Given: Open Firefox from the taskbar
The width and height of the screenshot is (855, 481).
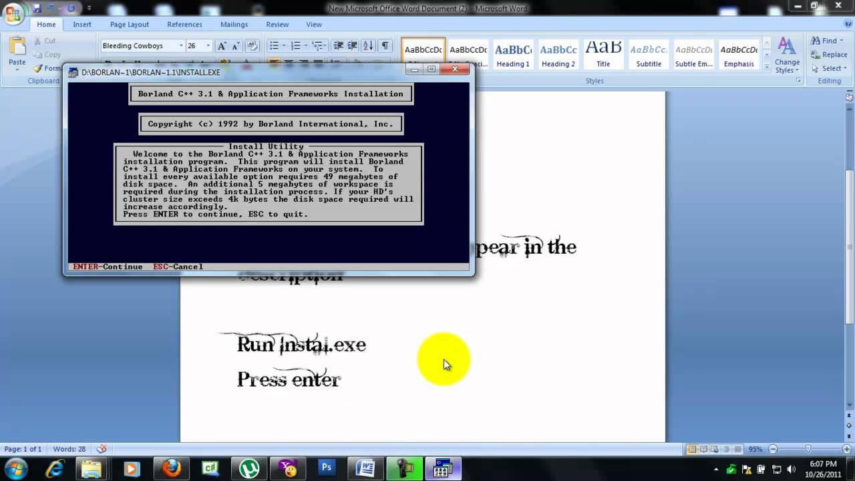Looking at the screenshot, I should [x=172, y=469].
